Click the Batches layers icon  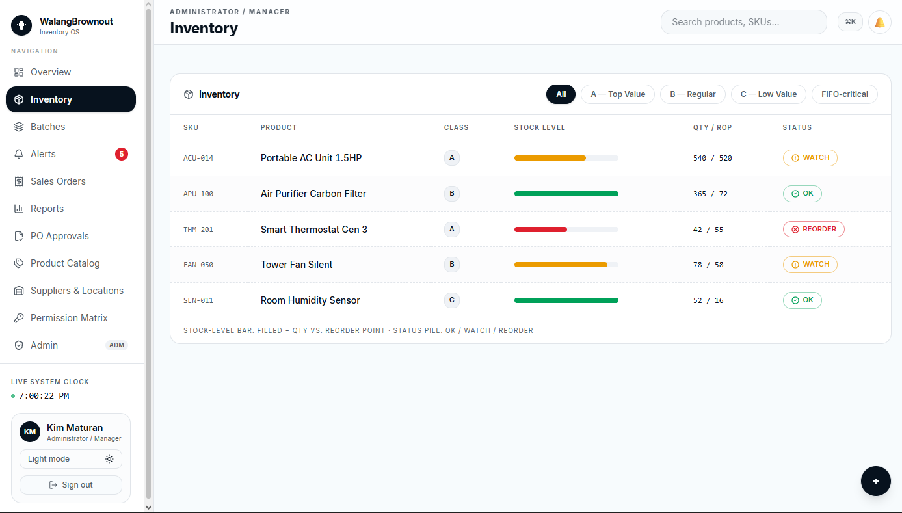(x=19, y=127)
